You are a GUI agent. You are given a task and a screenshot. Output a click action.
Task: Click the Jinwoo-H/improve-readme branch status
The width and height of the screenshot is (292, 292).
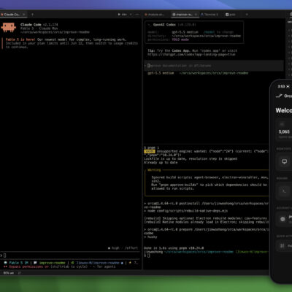pyautogui.click(x=98, y=263)
